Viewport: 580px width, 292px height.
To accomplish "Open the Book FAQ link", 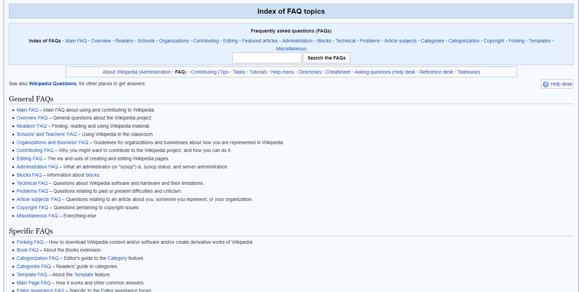I will [x=27, y=250].
